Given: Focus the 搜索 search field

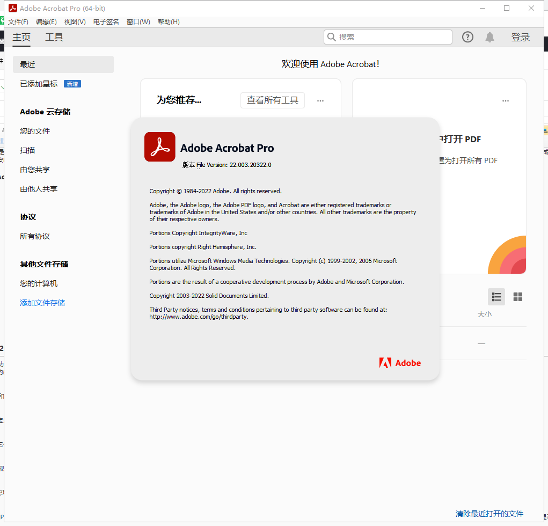Looking at the screenshot, I should coord(388,37).
